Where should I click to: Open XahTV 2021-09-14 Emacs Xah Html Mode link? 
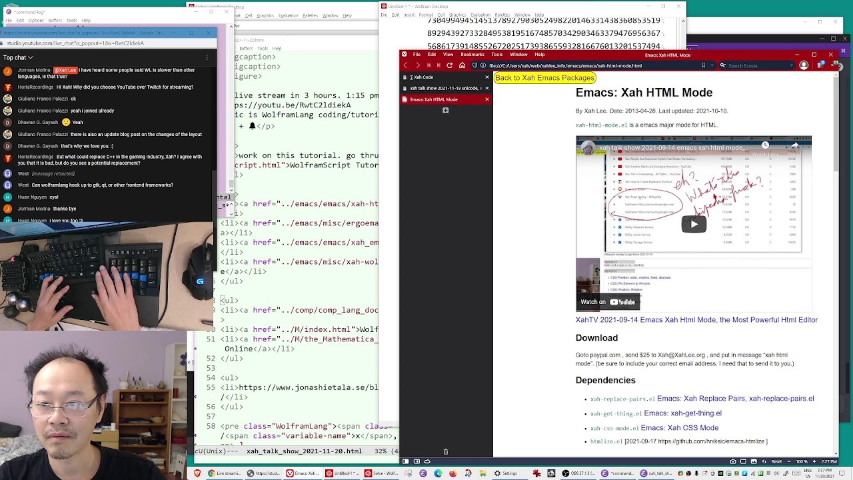(696, 320)
